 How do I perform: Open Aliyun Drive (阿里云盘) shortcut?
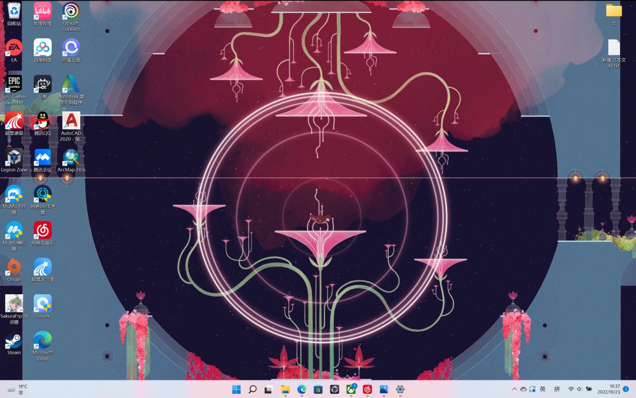click(x=71, y=50)
